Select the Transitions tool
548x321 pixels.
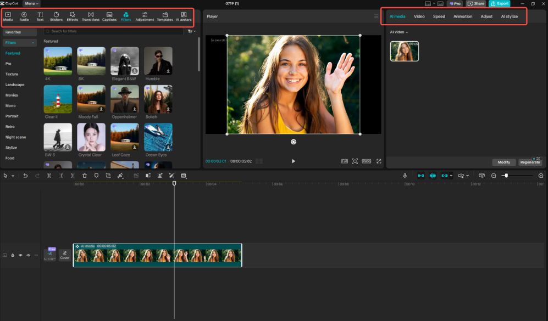click(x=91, y=16)
